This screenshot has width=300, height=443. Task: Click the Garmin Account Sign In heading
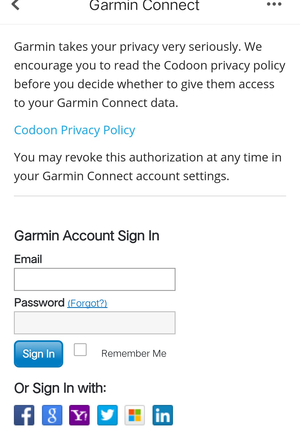pyautogui.click(x=87, y=236)
